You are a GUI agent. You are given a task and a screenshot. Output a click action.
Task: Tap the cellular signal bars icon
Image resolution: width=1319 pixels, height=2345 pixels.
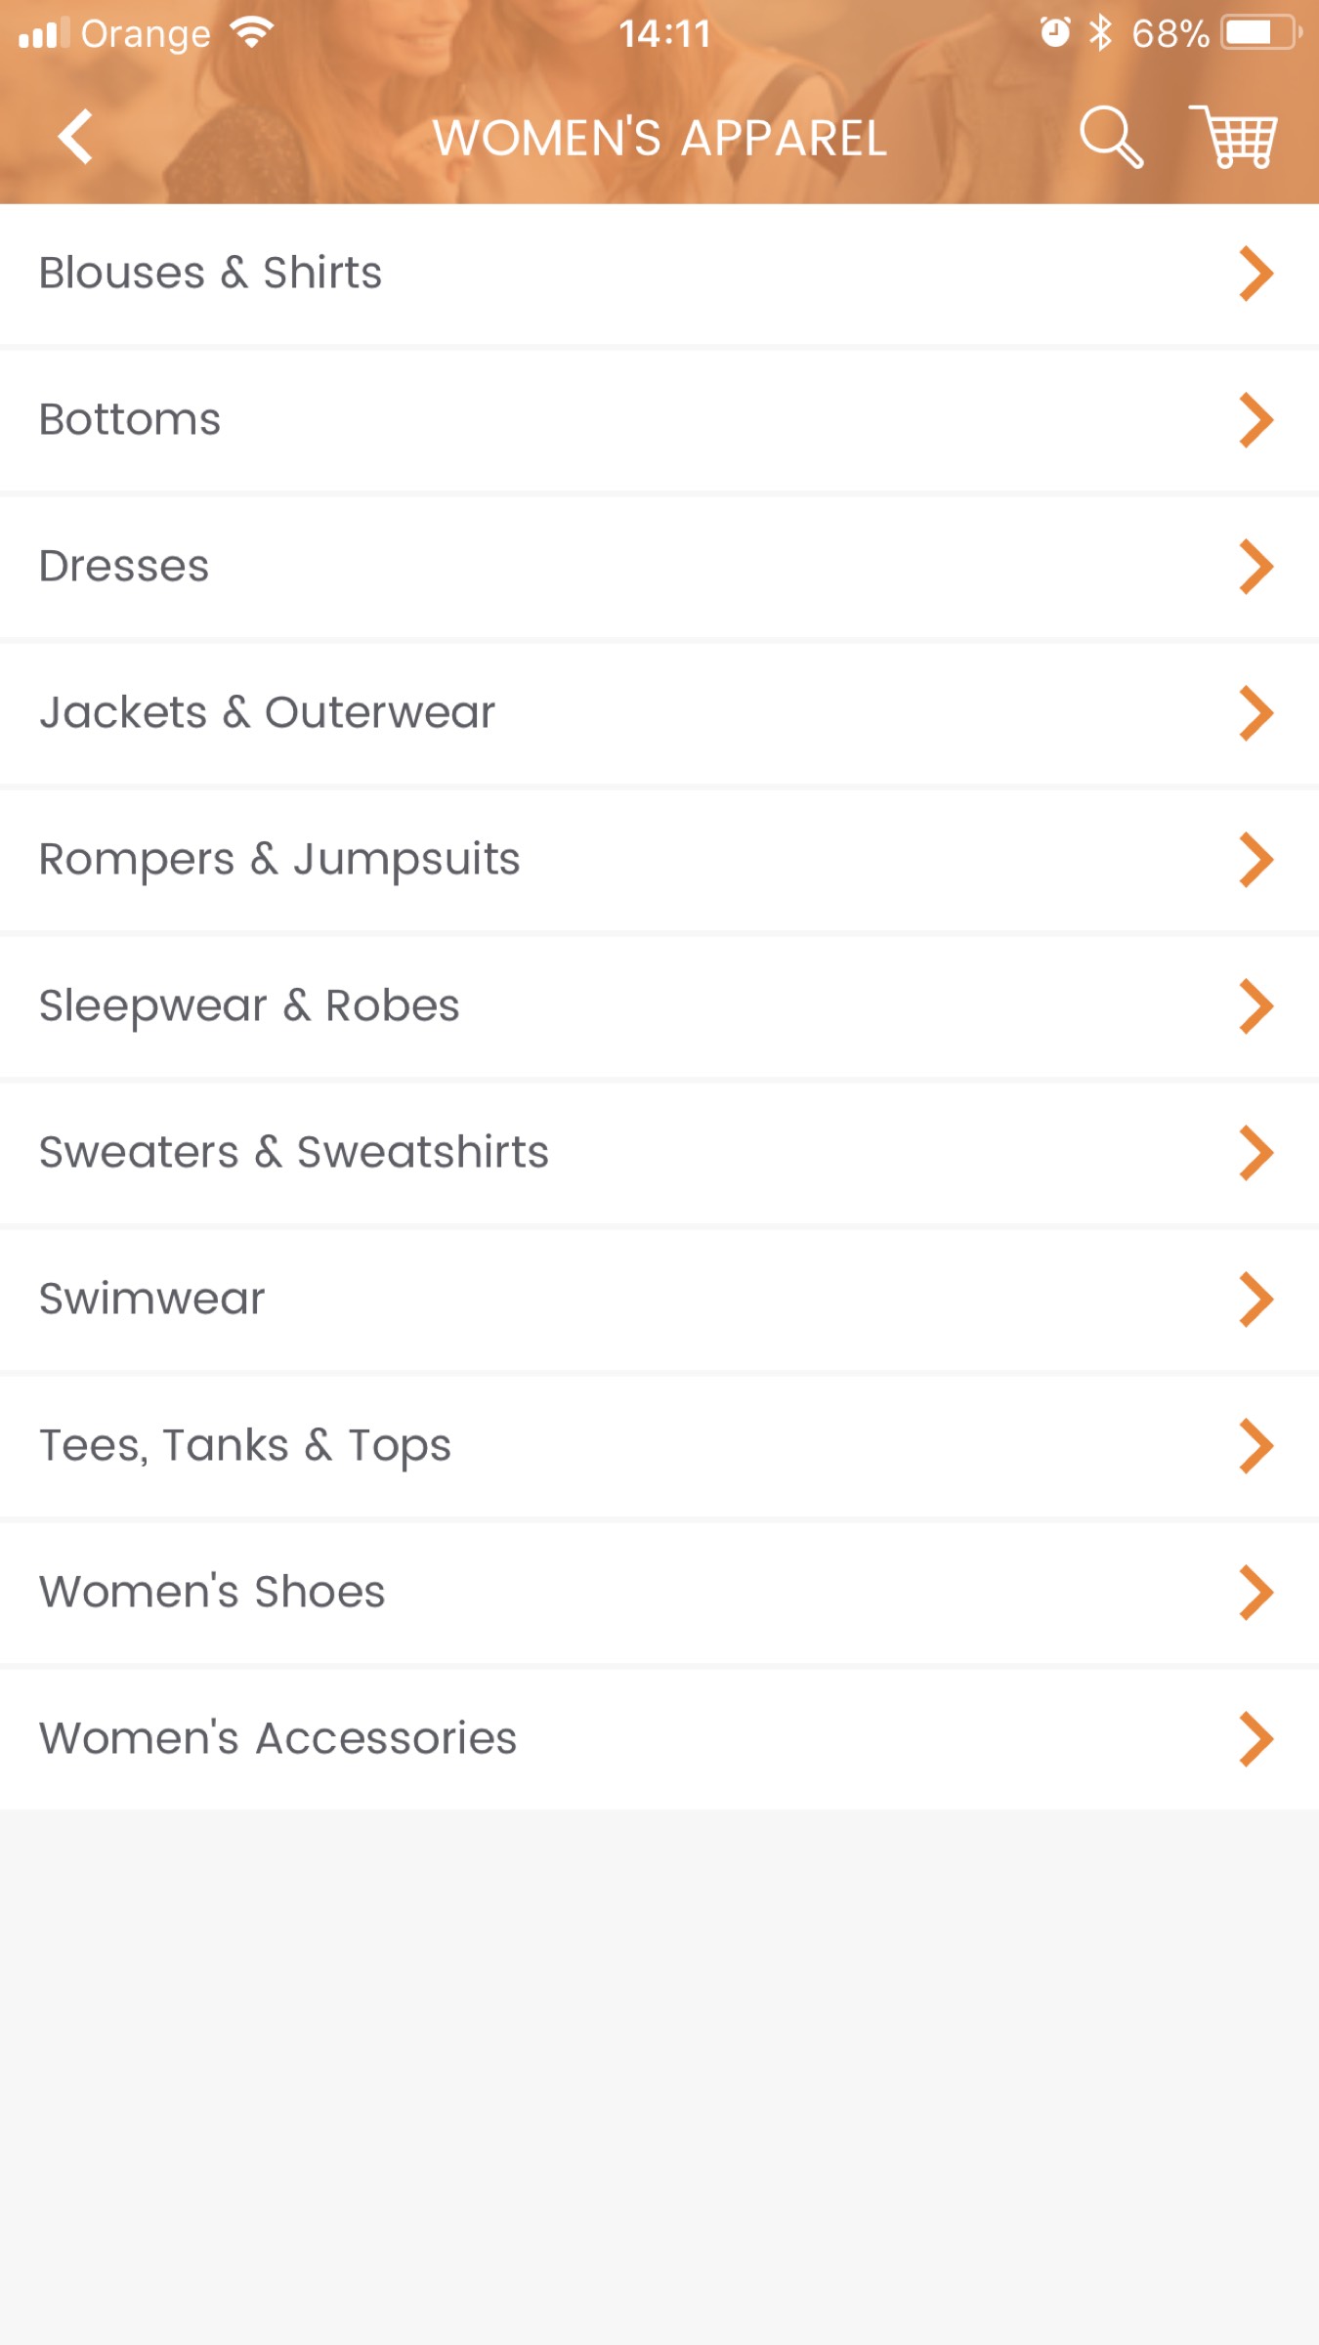(x=44, y=33)
